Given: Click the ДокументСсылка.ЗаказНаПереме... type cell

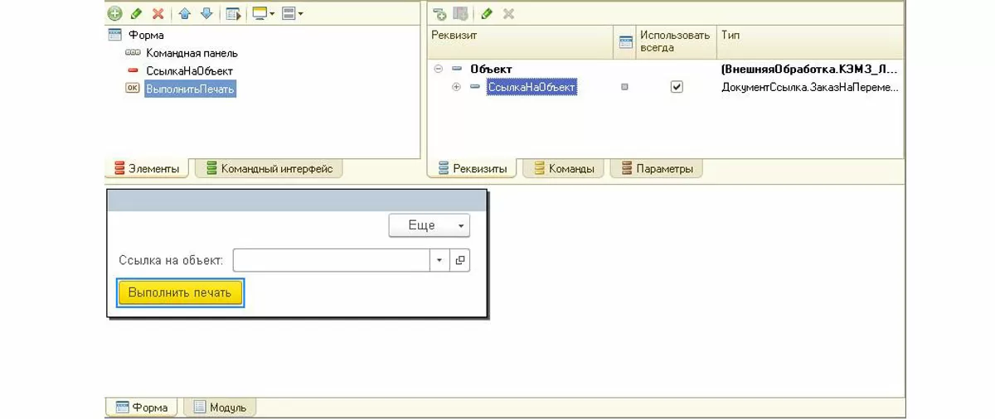Looking at the screenshot, I should (x=810, y=86).
